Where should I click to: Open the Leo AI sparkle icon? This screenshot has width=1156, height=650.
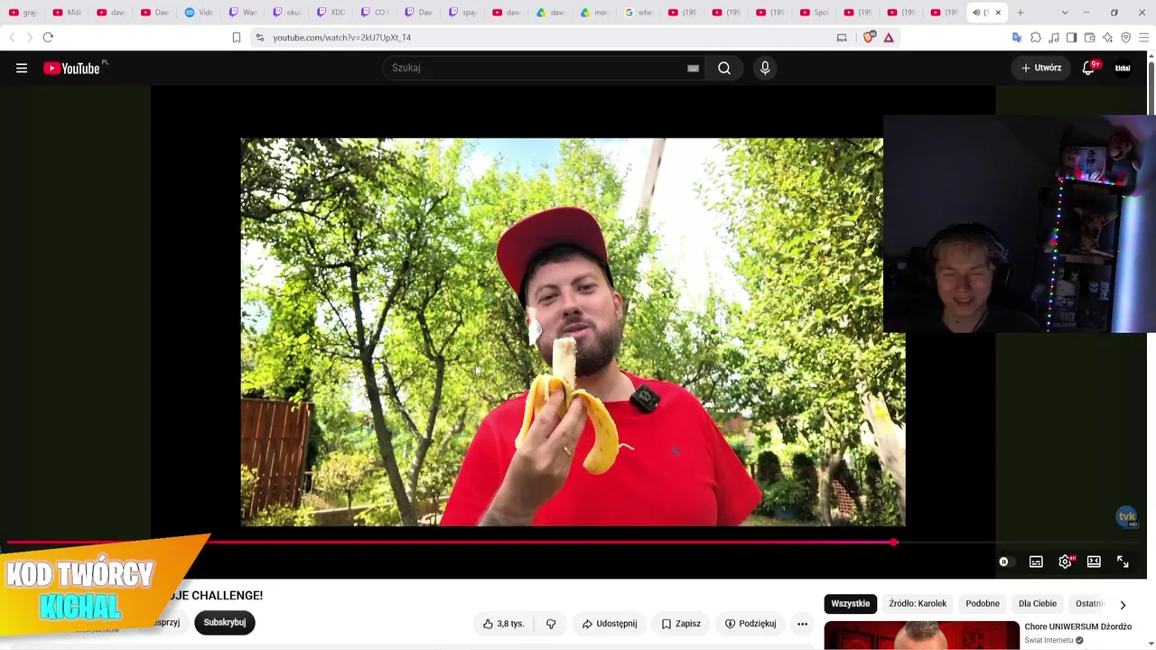tap(1107, 37)
